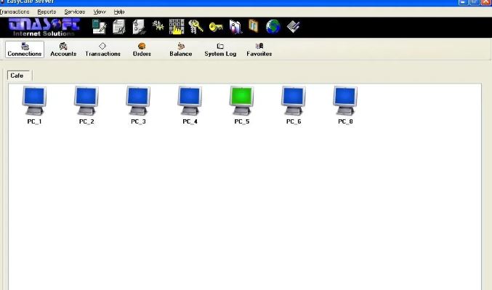This screenshot has width=492, height=290.
Task: Open the Favorites view
Action: pos(259,49)
